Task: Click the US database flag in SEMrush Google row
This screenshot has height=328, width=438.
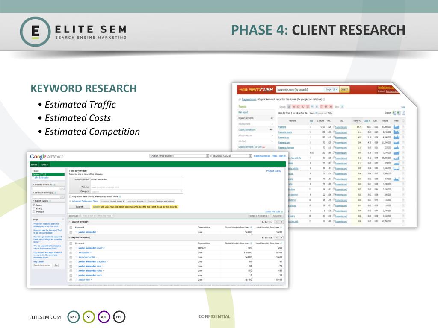Action: [x=289, y=106]
